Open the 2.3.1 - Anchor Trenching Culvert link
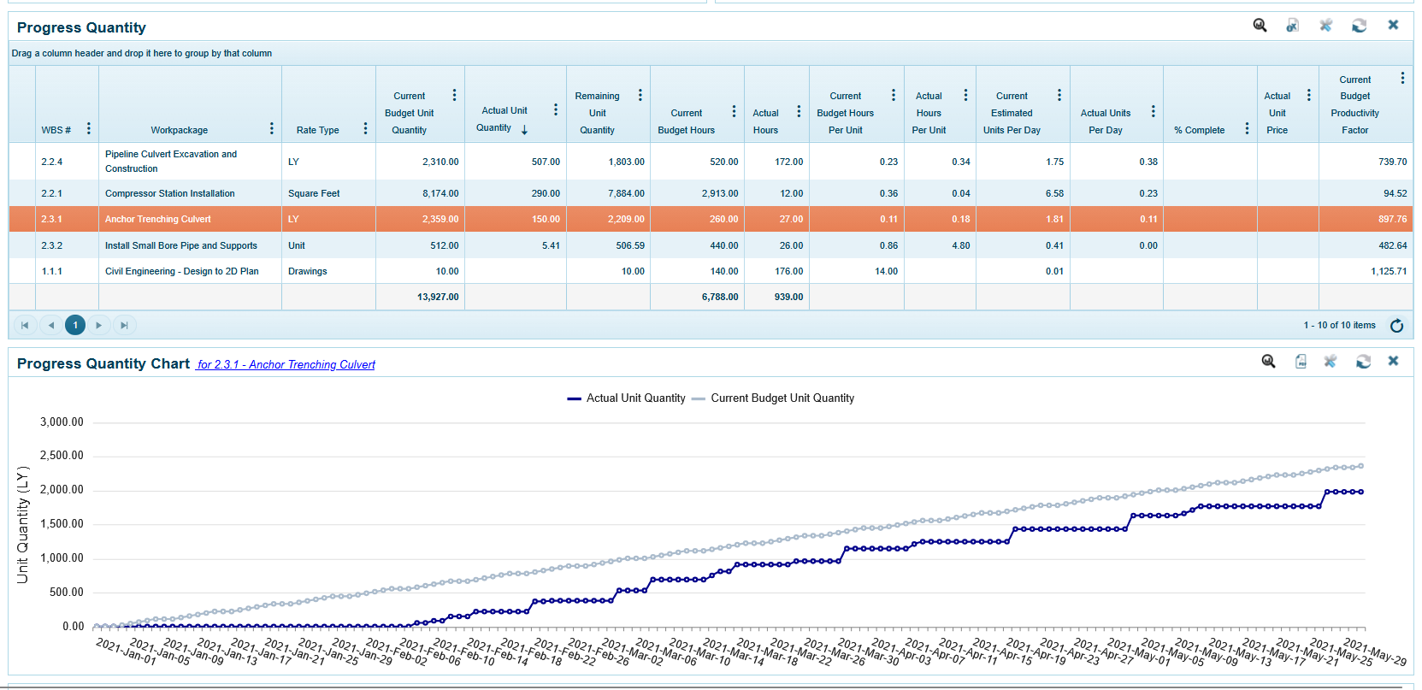 [286, 365]
